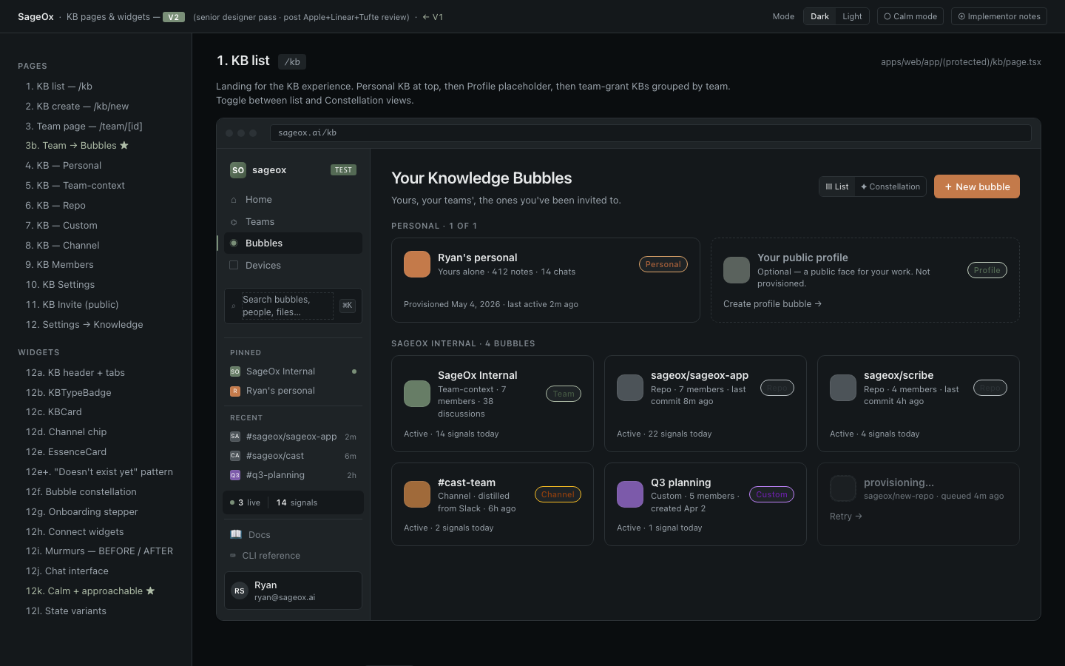
Task: Click the SageOx Internal green bubble icon
Action: pos(417,394)
